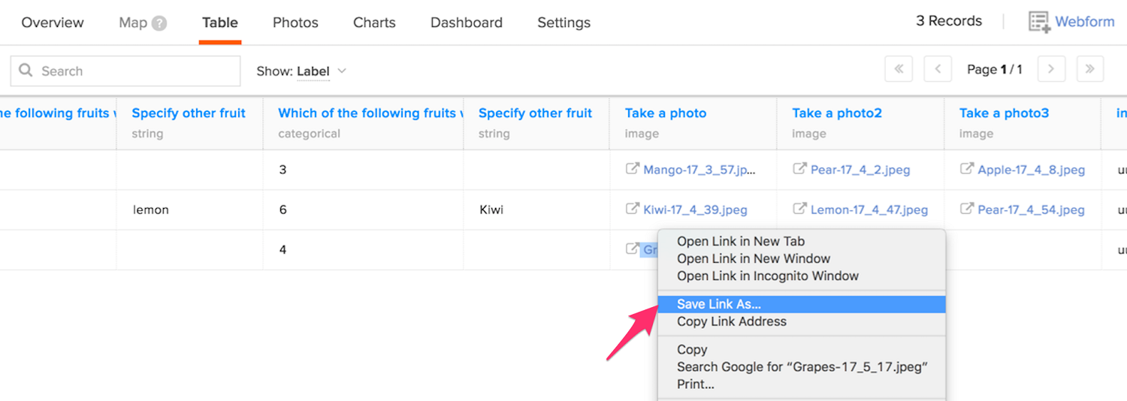Image resolution: width=1127 pixels, height=401 pixels.
Task: Switch to the Photos tab
Action: pos(295,23)
